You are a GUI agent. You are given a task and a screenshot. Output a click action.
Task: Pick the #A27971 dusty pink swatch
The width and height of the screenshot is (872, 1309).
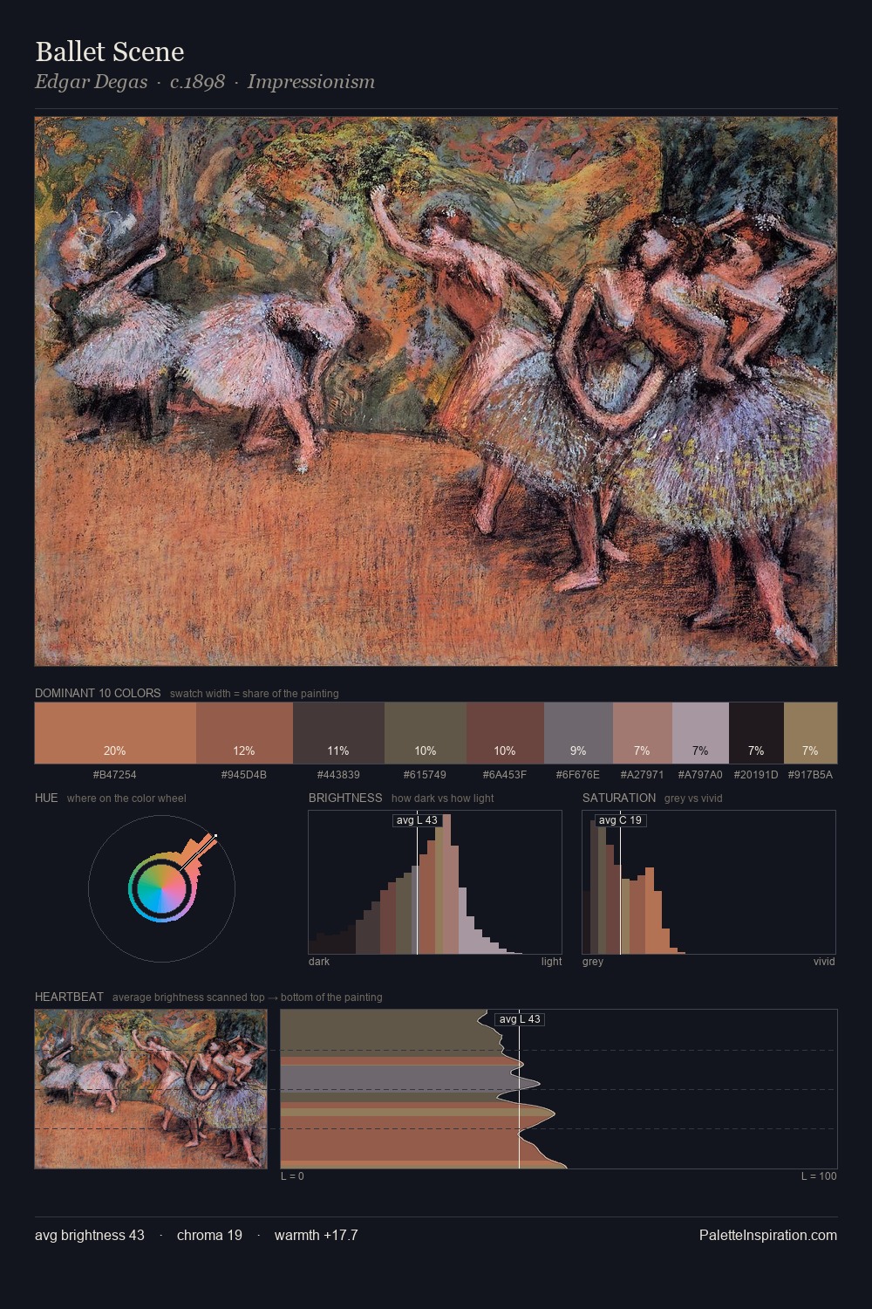(x=643, y=733)
